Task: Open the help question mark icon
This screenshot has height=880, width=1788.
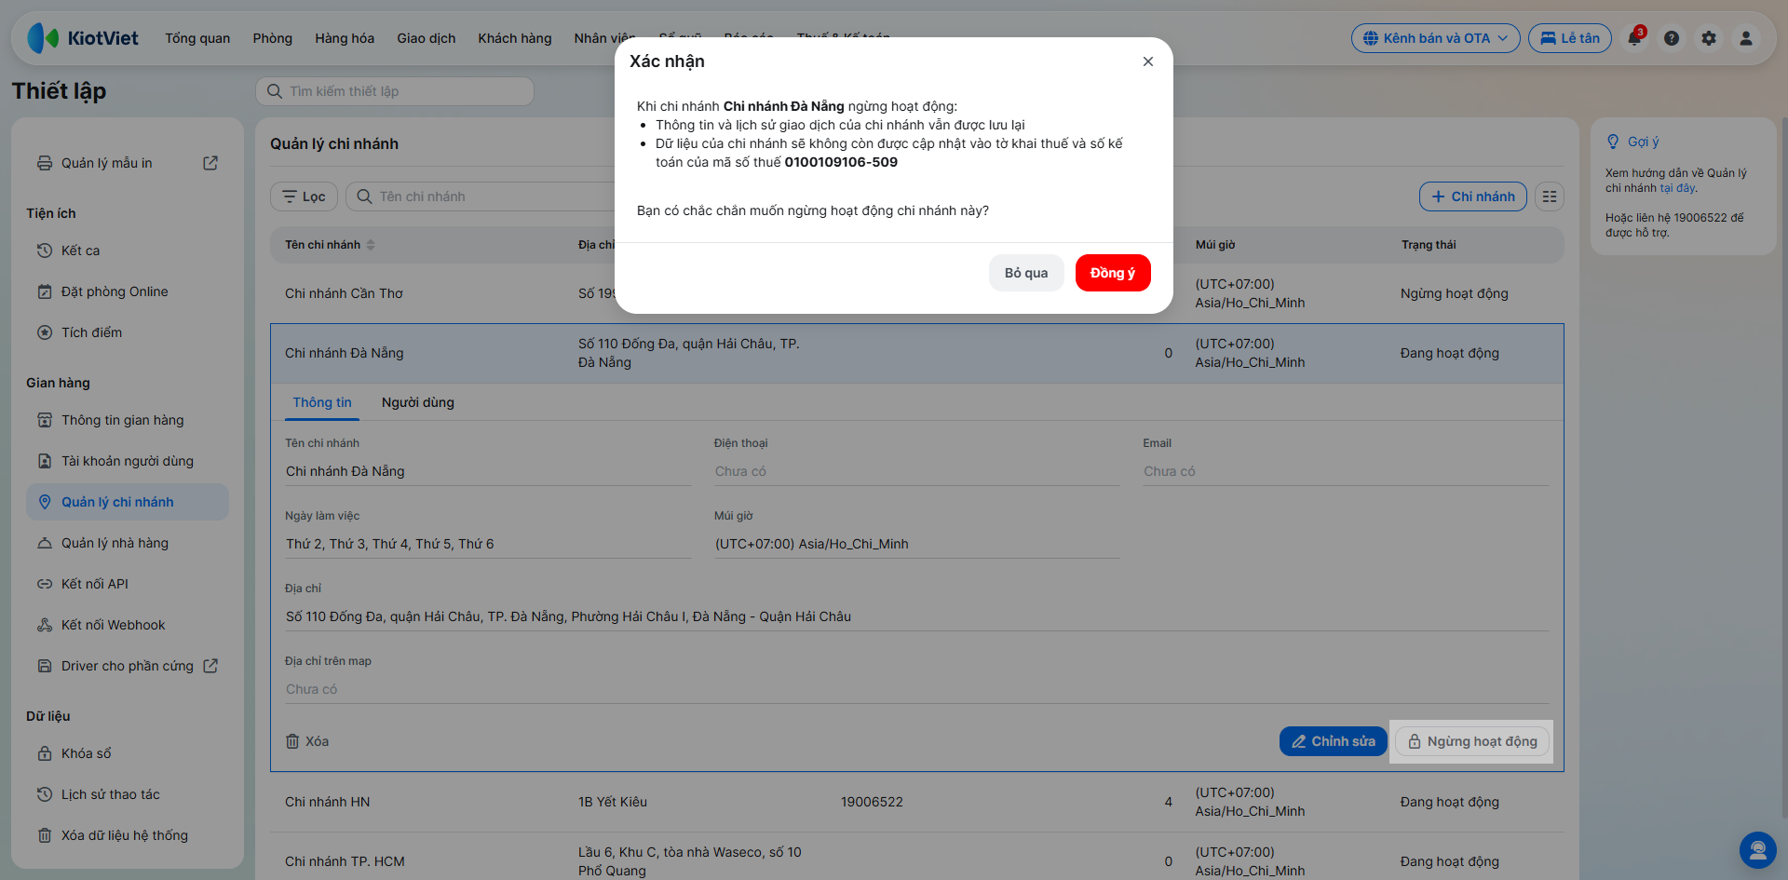Action: 1672,38
